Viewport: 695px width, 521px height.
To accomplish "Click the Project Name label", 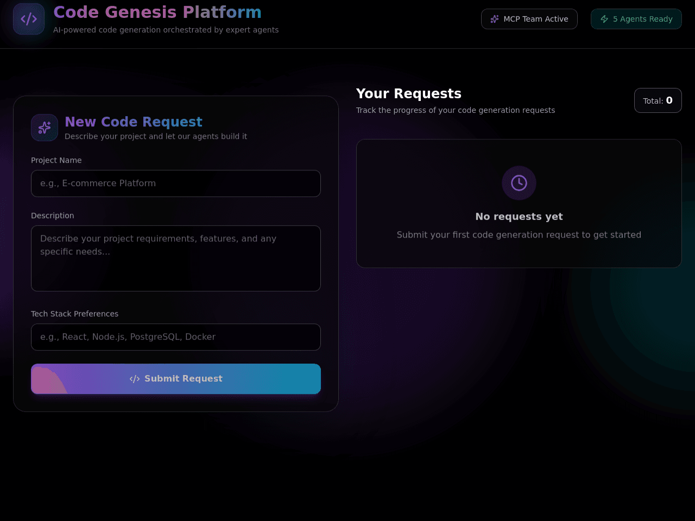I will pos(56,160).
